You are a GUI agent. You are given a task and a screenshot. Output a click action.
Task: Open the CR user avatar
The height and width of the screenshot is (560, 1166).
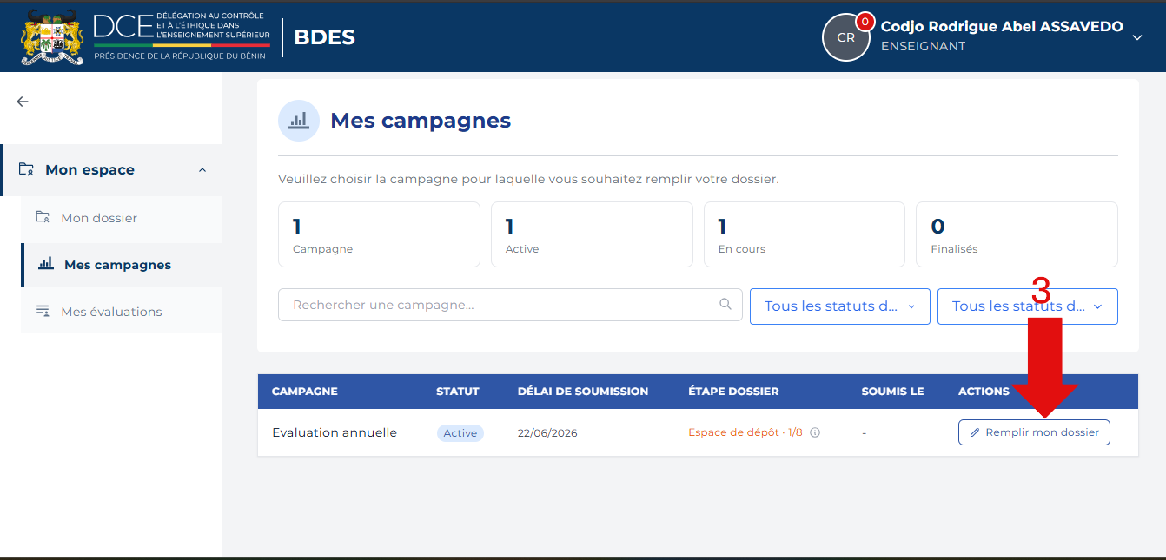click(x=845, y=37)
